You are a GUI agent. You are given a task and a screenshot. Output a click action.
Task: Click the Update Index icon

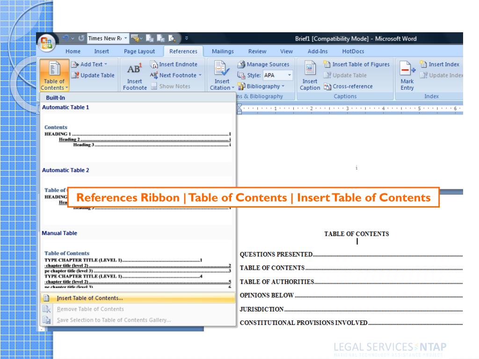423,75
